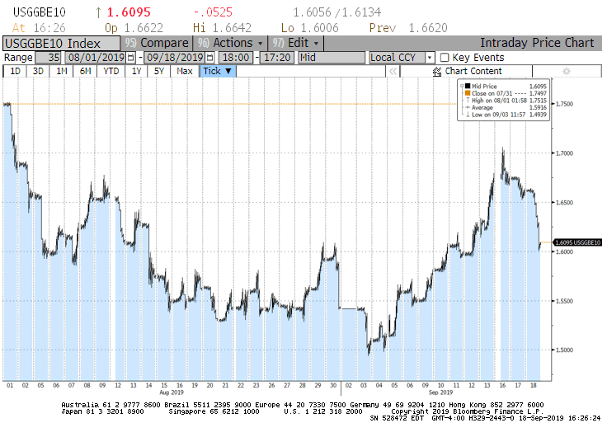
Task: Select the 1M range tab
Action: (x=62, y=72)
